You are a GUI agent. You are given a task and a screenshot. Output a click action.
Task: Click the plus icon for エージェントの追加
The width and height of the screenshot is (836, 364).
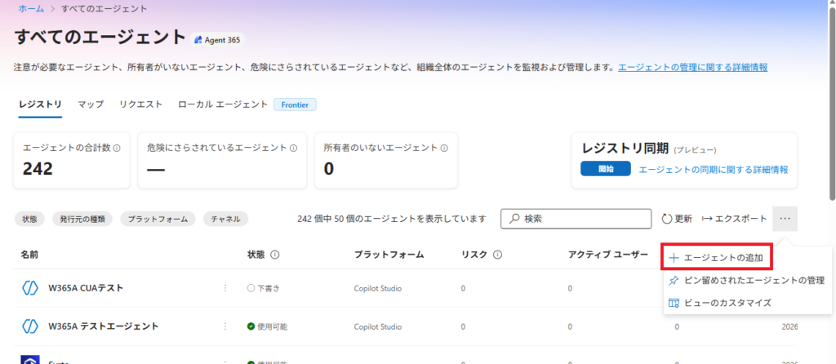[674, 258]
